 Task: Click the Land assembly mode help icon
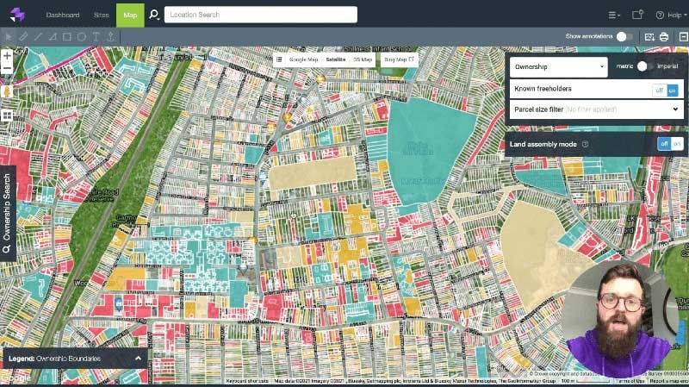click(x=586, y=144)
